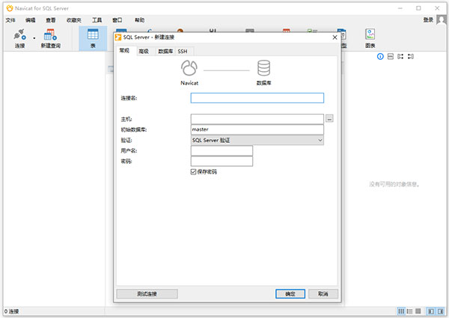Maximize the Navicat main window
This screenshot has height=318, width=449.
[x=418, y=8]
